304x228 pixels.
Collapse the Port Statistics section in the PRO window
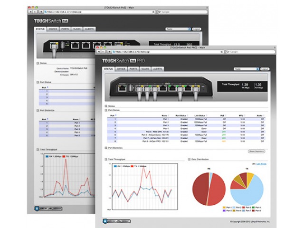106,148
